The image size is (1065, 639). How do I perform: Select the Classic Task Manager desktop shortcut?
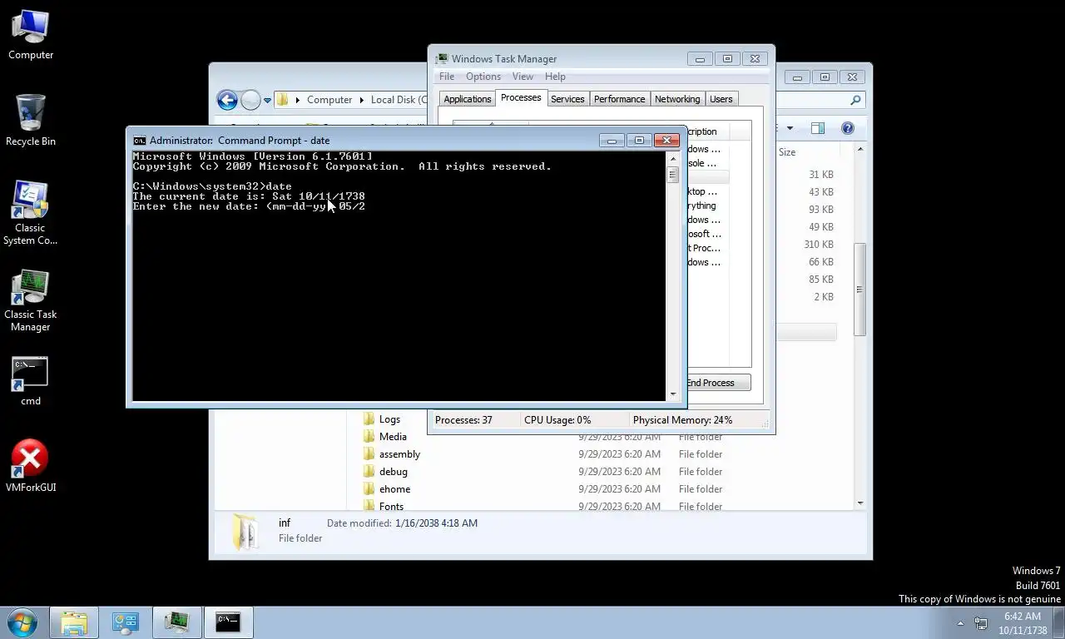coord(31,300)
